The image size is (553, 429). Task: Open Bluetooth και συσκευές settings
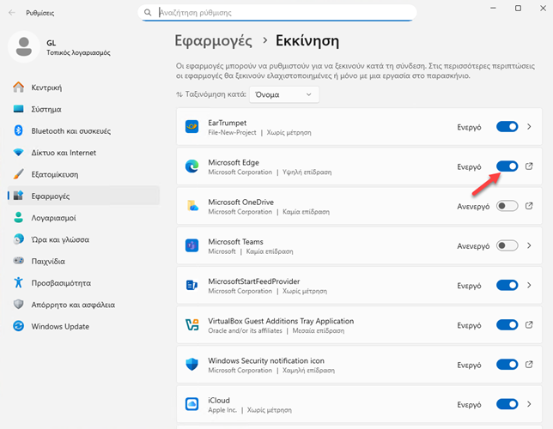click(x=83, y=131)
